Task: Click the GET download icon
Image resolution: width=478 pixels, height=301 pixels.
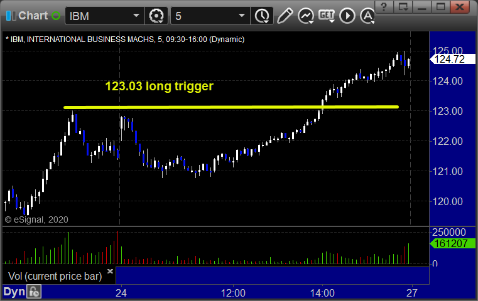Action: pyautogui.click(x=327, y=15)
